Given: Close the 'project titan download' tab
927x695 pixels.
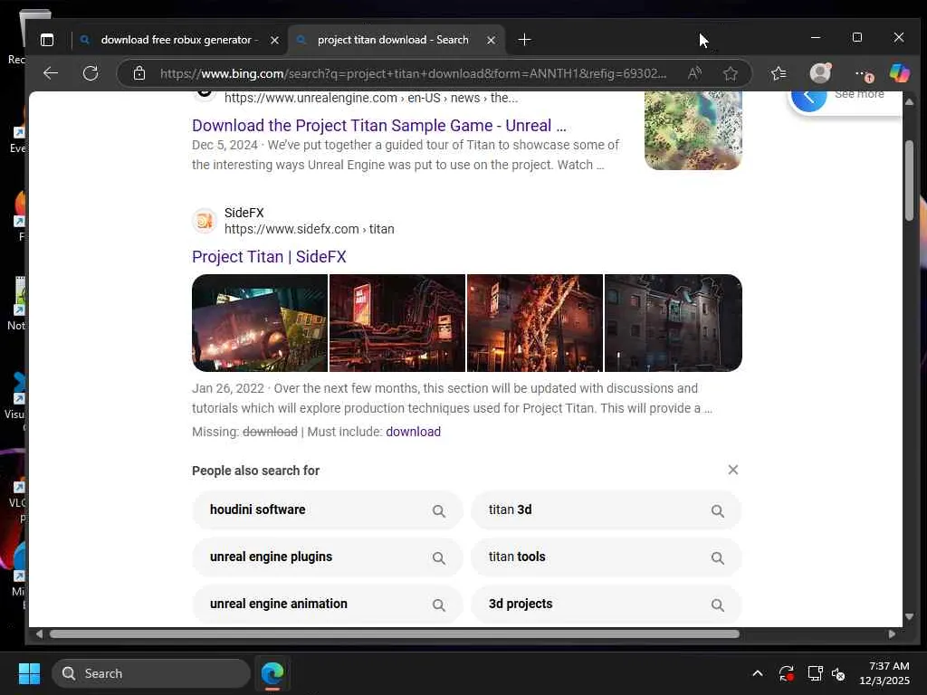Looking at the screenshot, I should [x=491, y=40].
